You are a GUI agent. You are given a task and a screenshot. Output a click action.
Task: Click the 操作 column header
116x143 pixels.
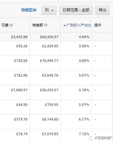[x=98, y=25]
